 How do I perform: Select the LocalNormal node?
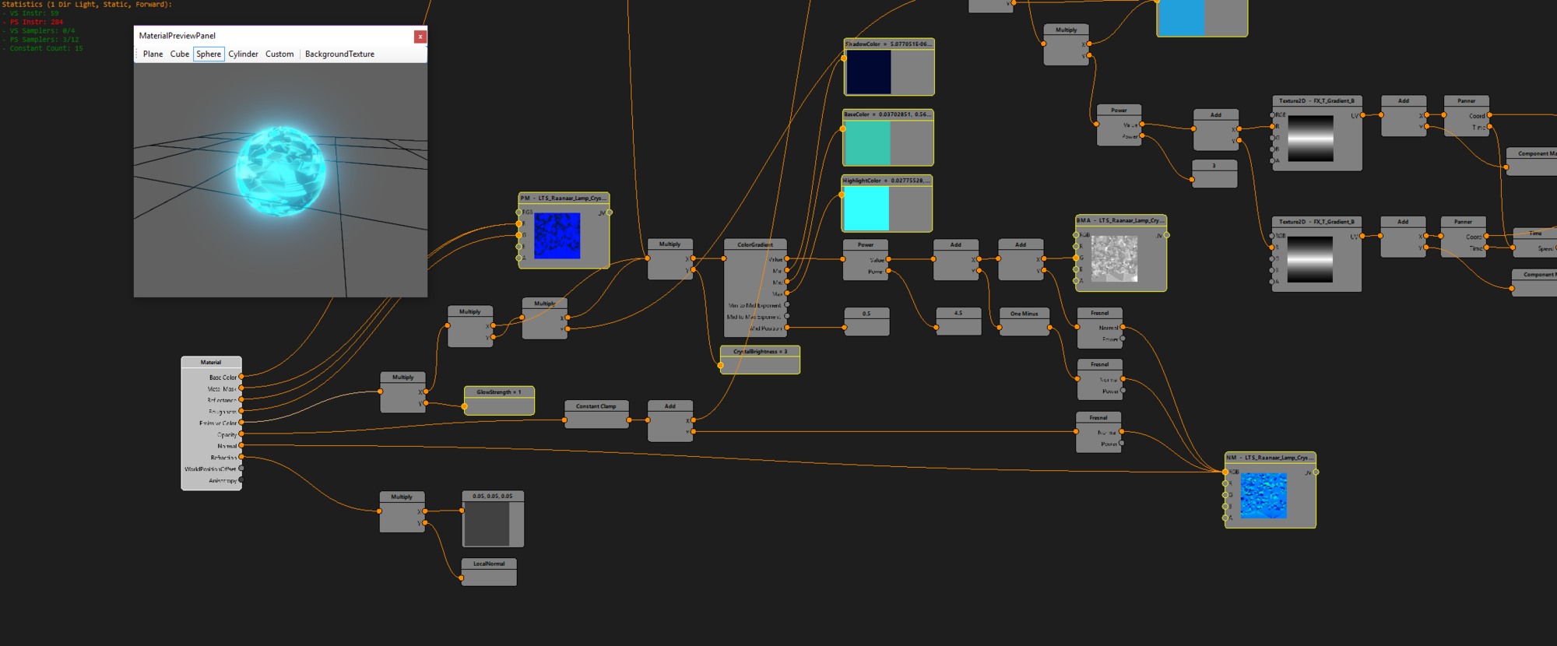(489, 572)
